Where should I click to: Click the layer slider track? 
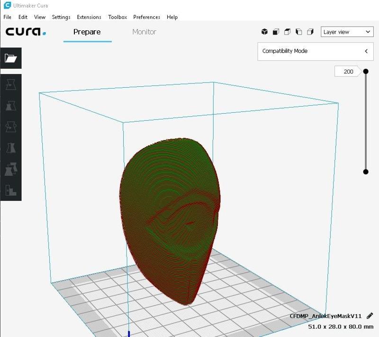pyautogui.click(x=366, y=122)
